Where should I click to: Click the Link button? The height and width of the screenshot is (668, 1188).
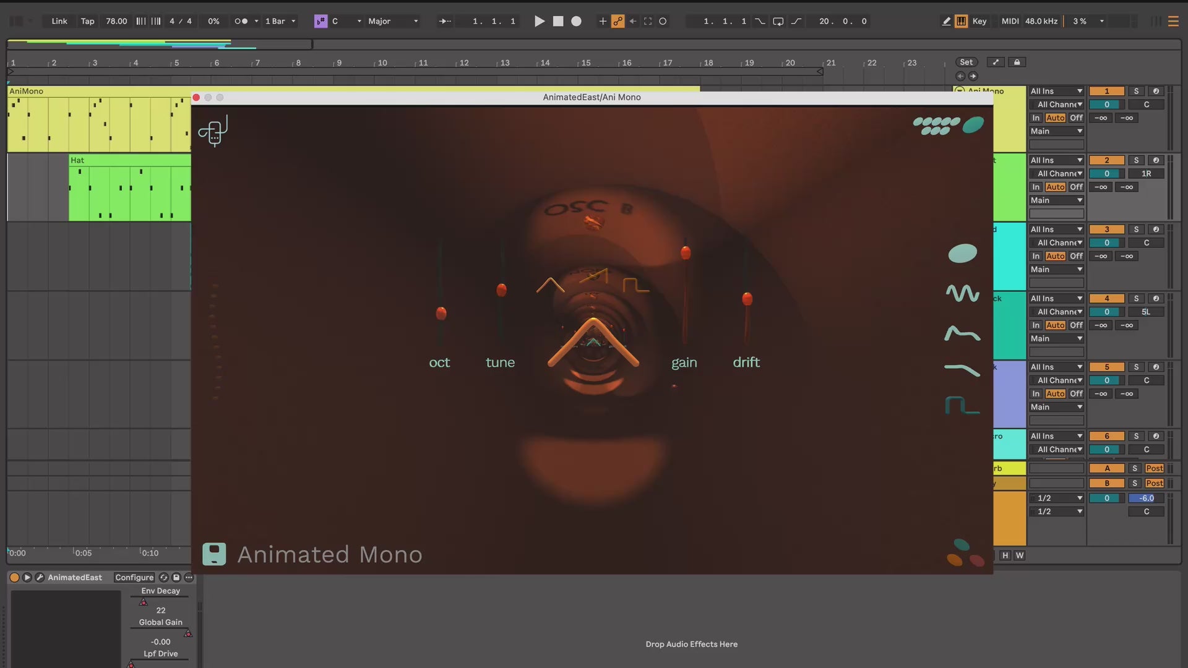59,21
